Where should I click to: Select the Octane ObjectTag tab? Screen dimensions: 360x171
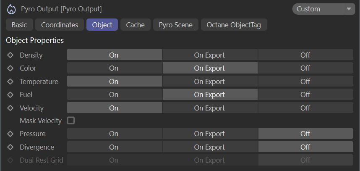pos(234,25)
